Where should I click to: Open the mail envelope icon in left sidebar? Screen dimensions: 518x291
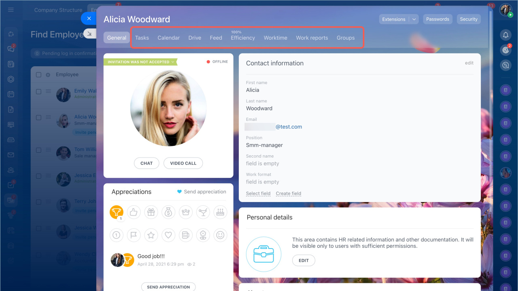[x=11, y=155]
